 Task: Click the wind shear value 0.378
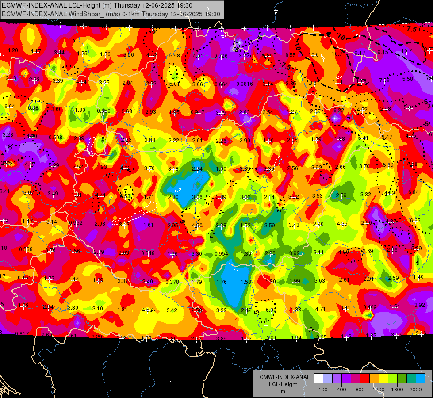(172, 282)
